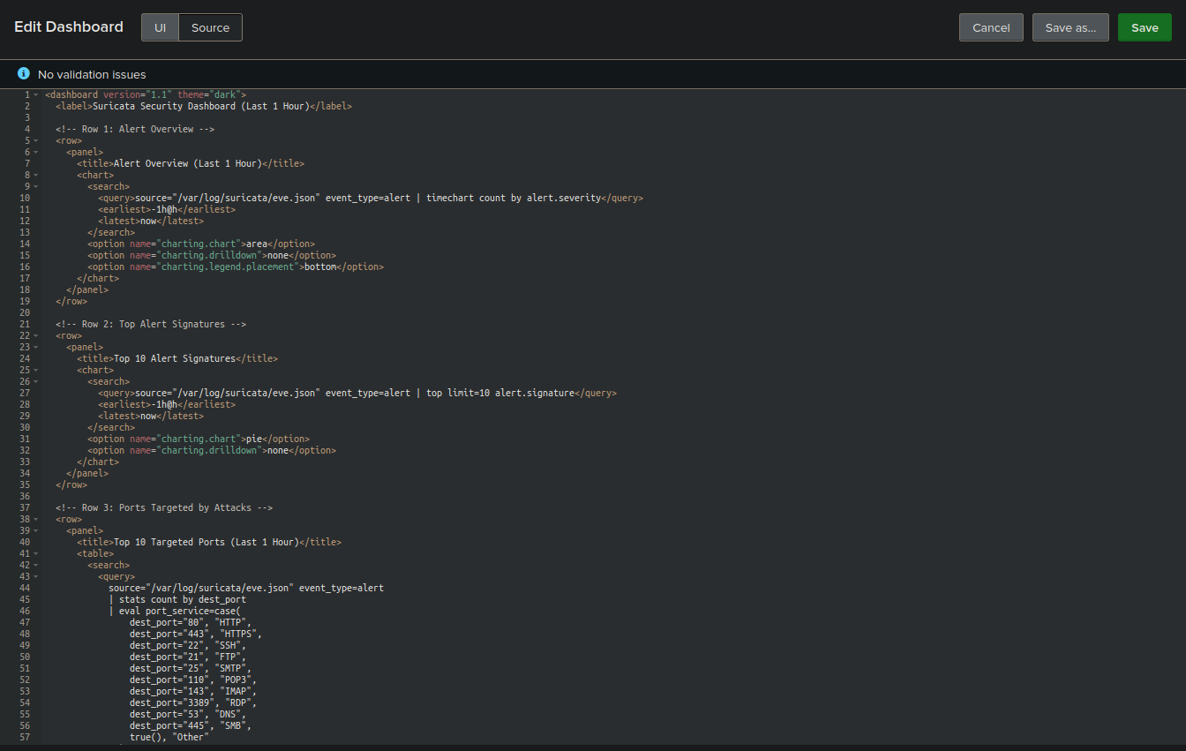This screenshot has width=1186, height=751.
Task: Save the dashboard with the green button
Action: click(x=1145, y=27)
